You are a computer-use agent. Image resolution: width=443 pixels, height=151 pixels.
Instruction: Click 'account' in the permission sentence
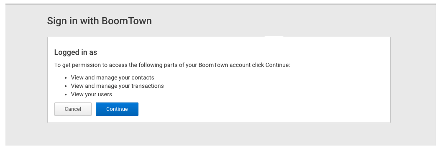coord(240,65)
